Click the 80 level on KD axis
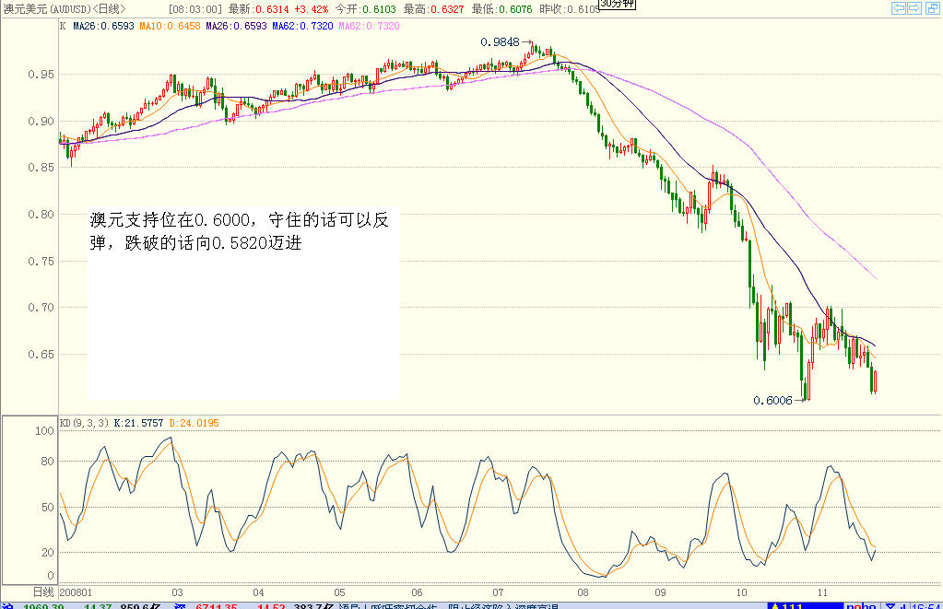The image size is (943, 609). click(48, 462)
